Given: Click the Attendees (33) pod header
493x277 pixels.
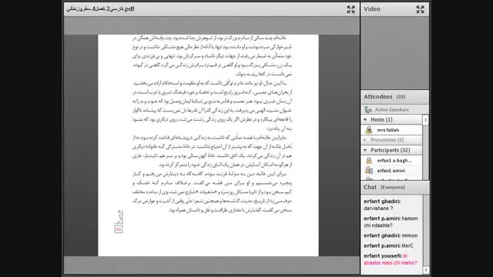Looking at the screenshot, I should click(x=394, y=97).
